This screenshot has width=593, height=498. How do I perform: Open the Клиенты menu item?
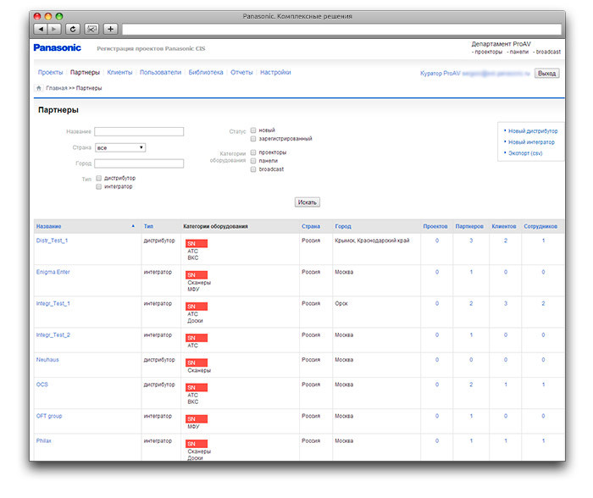(x=119, y=72)
